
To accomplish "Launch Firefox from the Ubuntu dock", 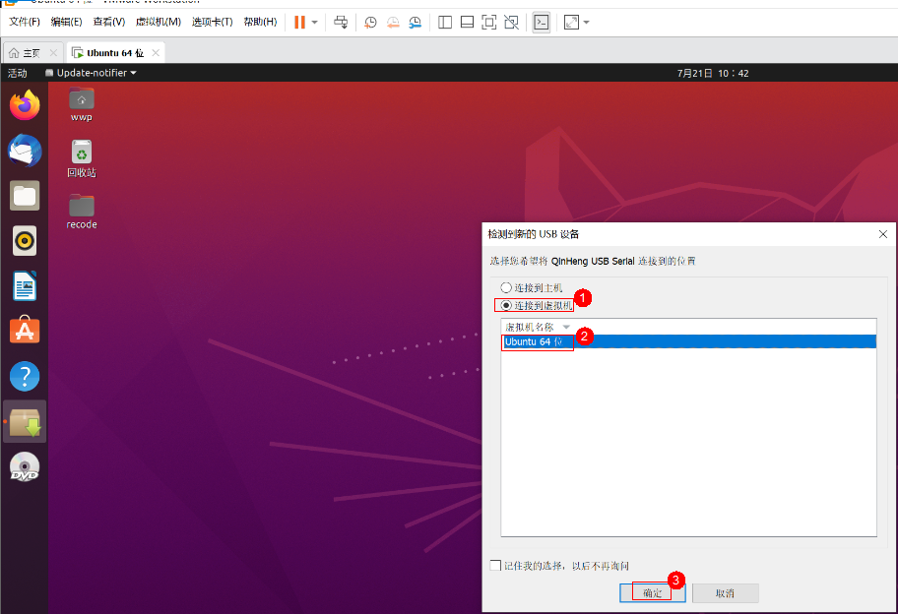I will (x=25, y=105).
